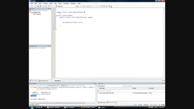The image size is (194, 109).
Task: Close the File View panel
Action: pos(50,8)
